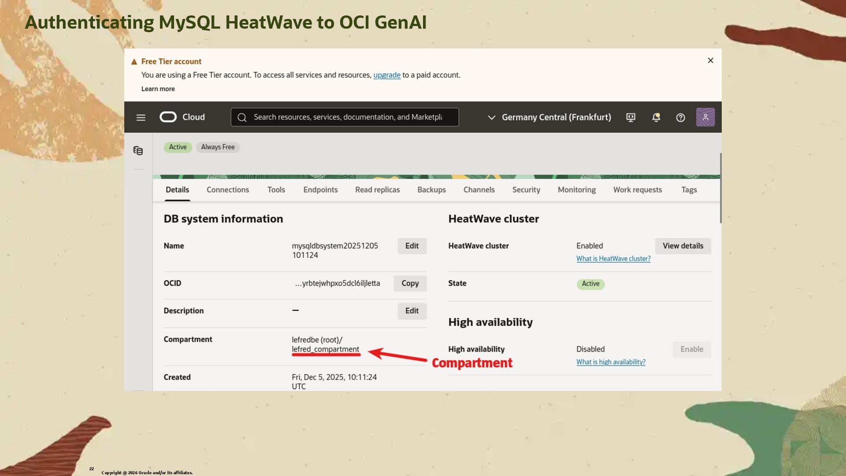Click the page vertical scrollbar

(720, 188)
